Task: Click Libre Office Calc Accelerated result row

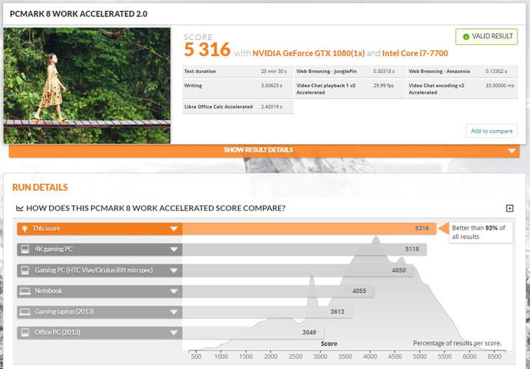Action: tap(237, 107)
